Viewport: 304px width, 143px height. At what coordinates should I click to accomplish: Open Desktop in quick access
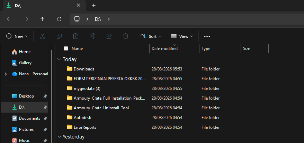(25, 96)
